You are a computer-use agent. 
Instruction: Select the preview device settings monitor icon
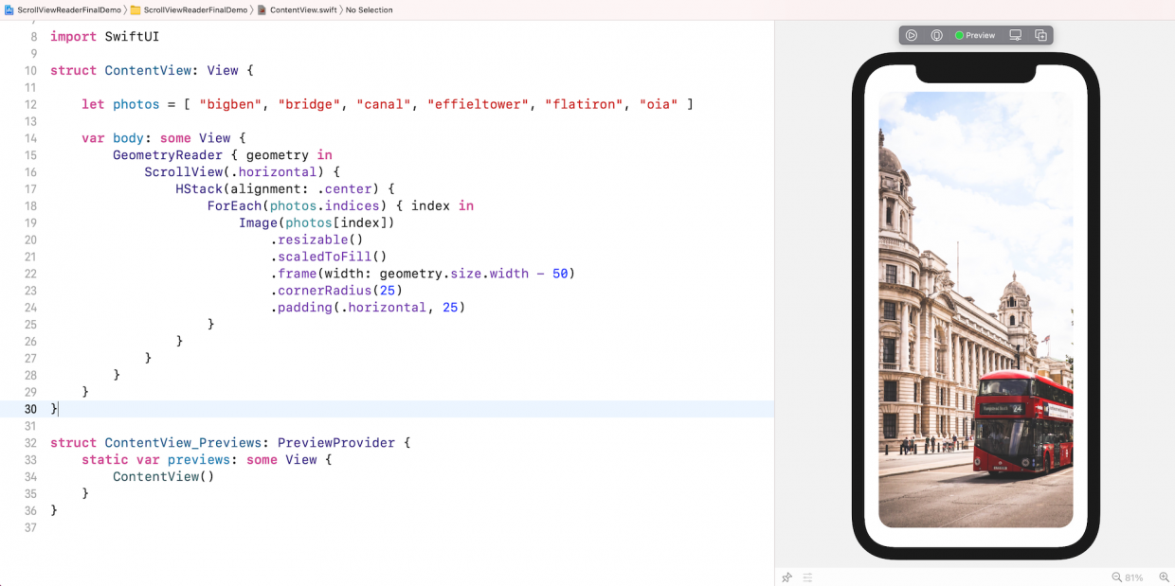pos(1015,35)
